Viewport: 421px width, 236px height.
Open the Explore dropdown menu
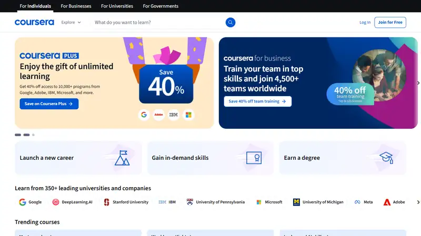[x=71, y=22]
